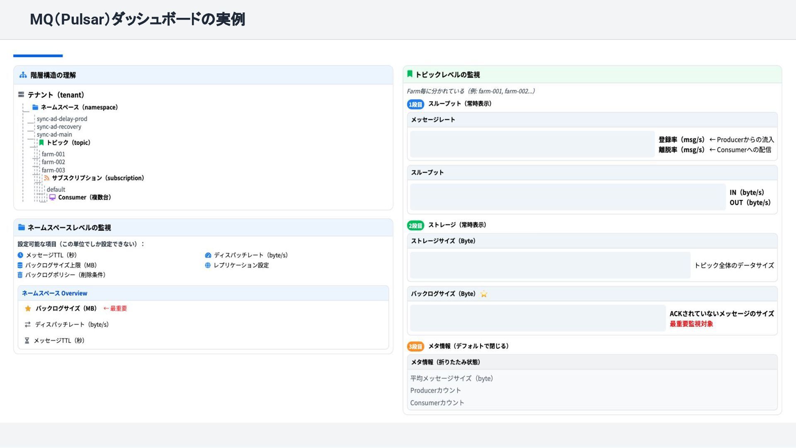
Task: Click the orange 3段目 badge
Action: click(x=415, y=346)
